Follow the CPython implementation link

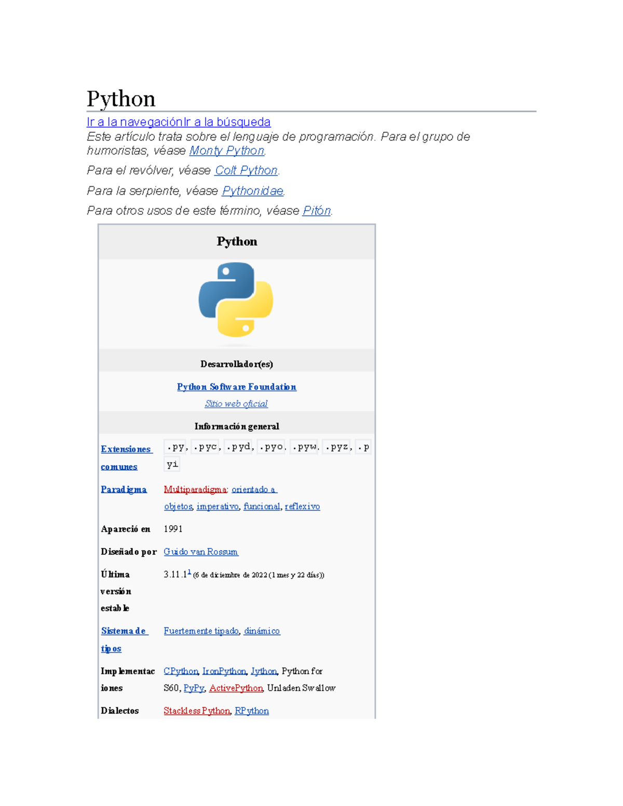click(x=180, y=671)
